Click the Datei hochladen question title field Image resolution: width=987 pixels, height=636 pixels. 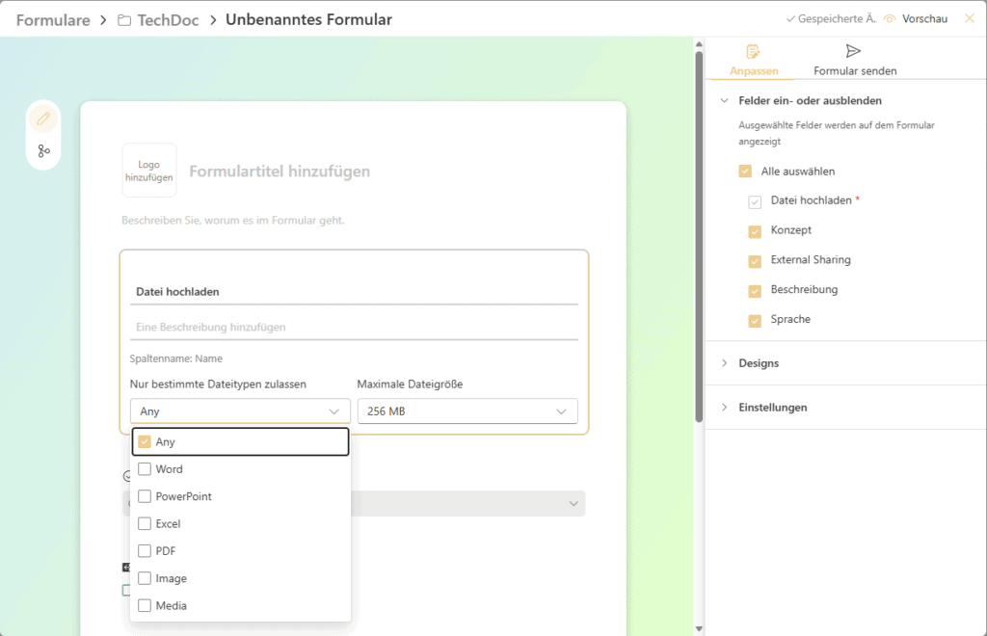point(354,292)
